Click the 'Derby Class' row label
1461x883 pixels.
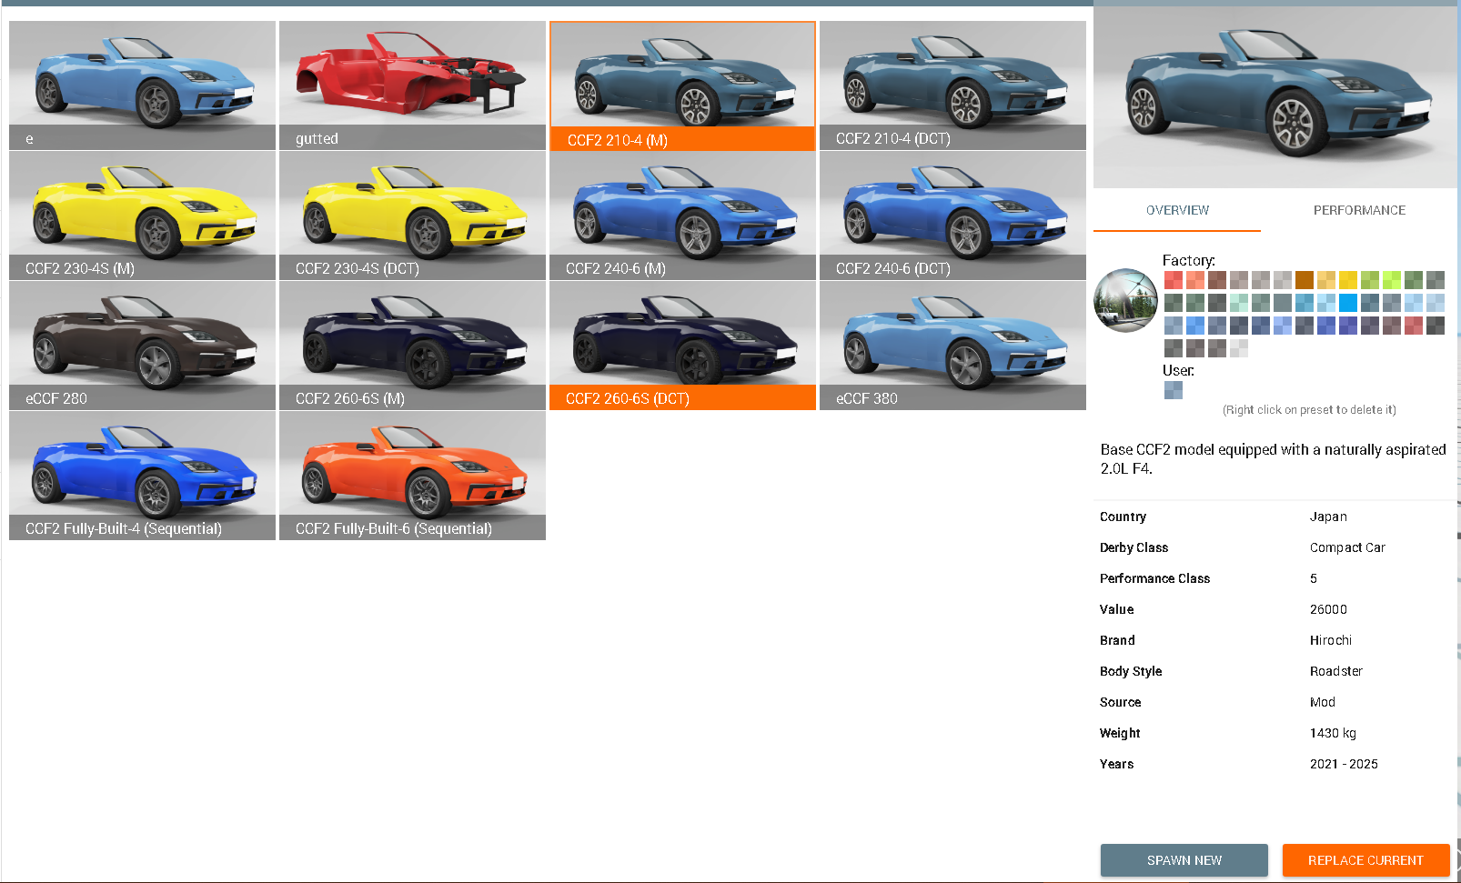(1134, 547)
